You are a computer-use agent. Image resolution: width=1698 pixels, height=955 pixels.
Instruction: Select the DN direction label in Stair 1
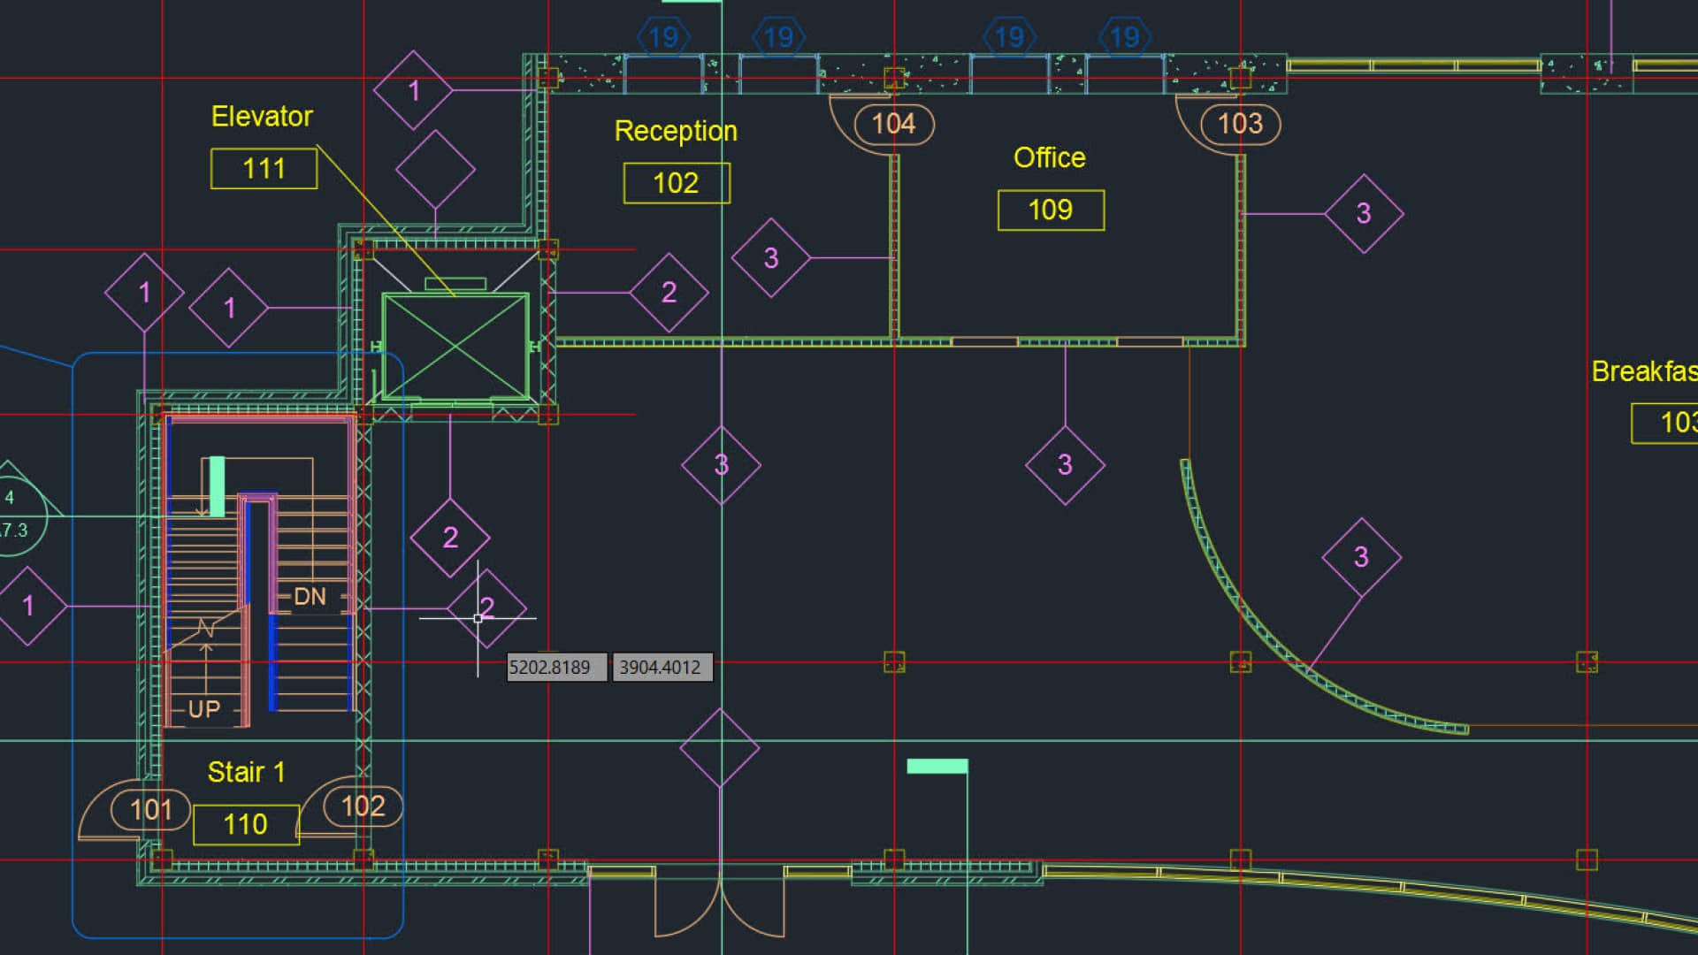click(310, 597)
